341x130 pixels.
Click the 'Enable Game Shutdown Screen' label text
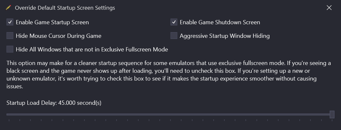(x=220, y=22)
